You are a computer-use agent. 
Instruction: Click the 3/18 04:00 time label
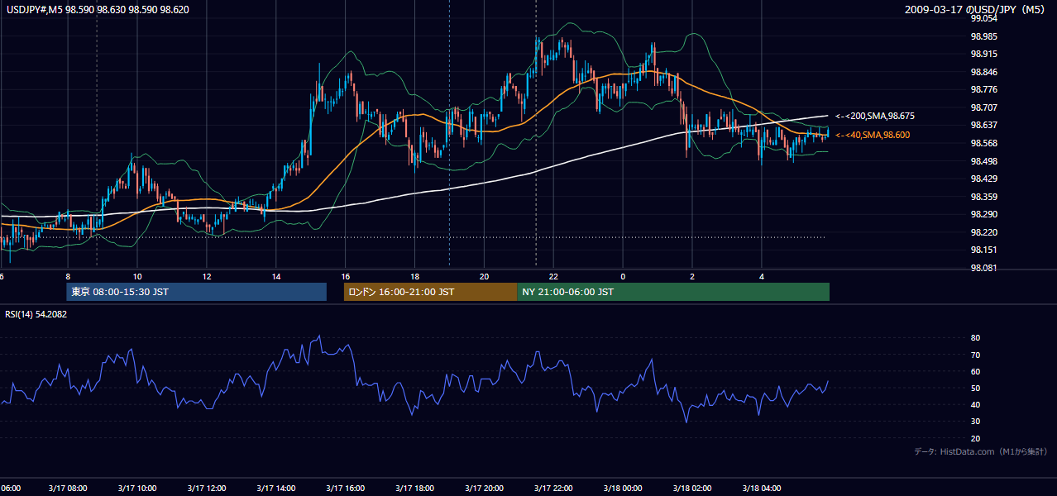(763, 489)
